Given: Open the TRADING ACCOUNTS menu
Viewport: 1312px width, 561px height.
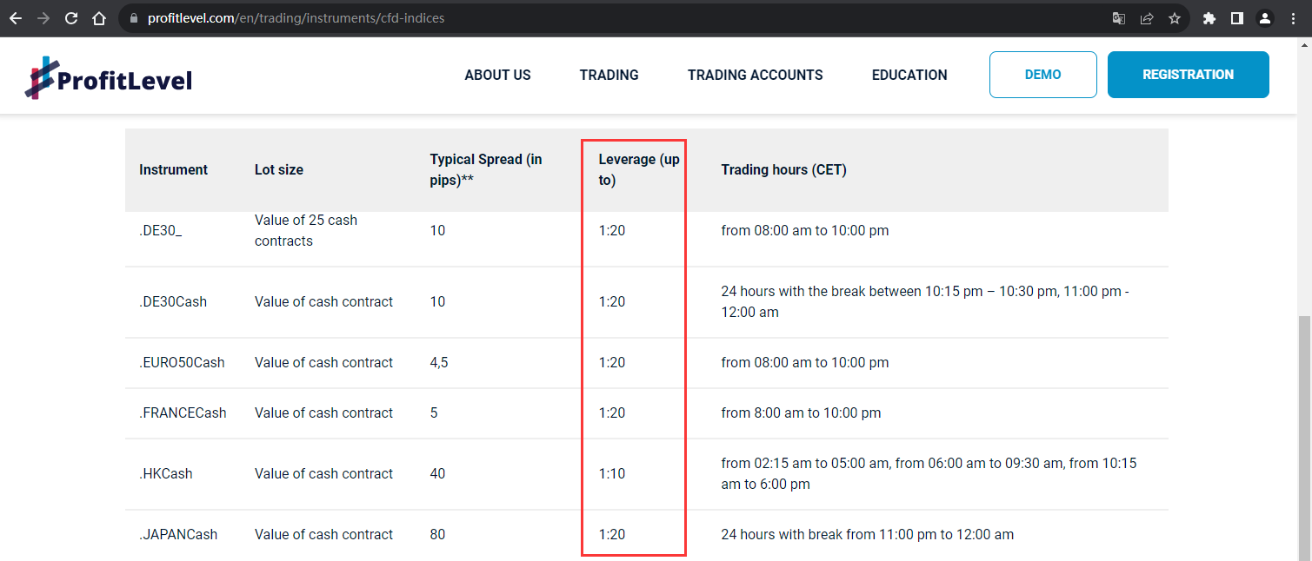Looking at the screenshot, I should tap(756, 75).
